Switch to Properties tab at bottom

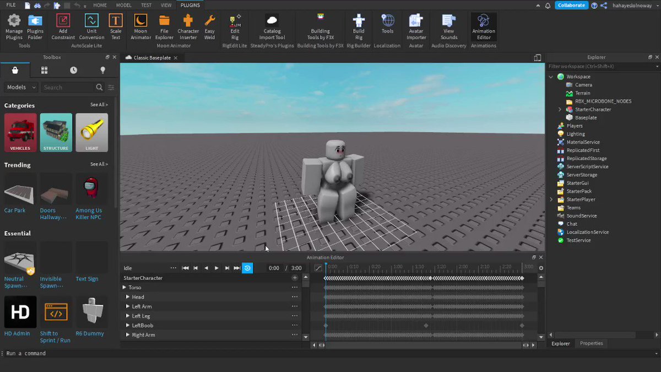[591, 343]
